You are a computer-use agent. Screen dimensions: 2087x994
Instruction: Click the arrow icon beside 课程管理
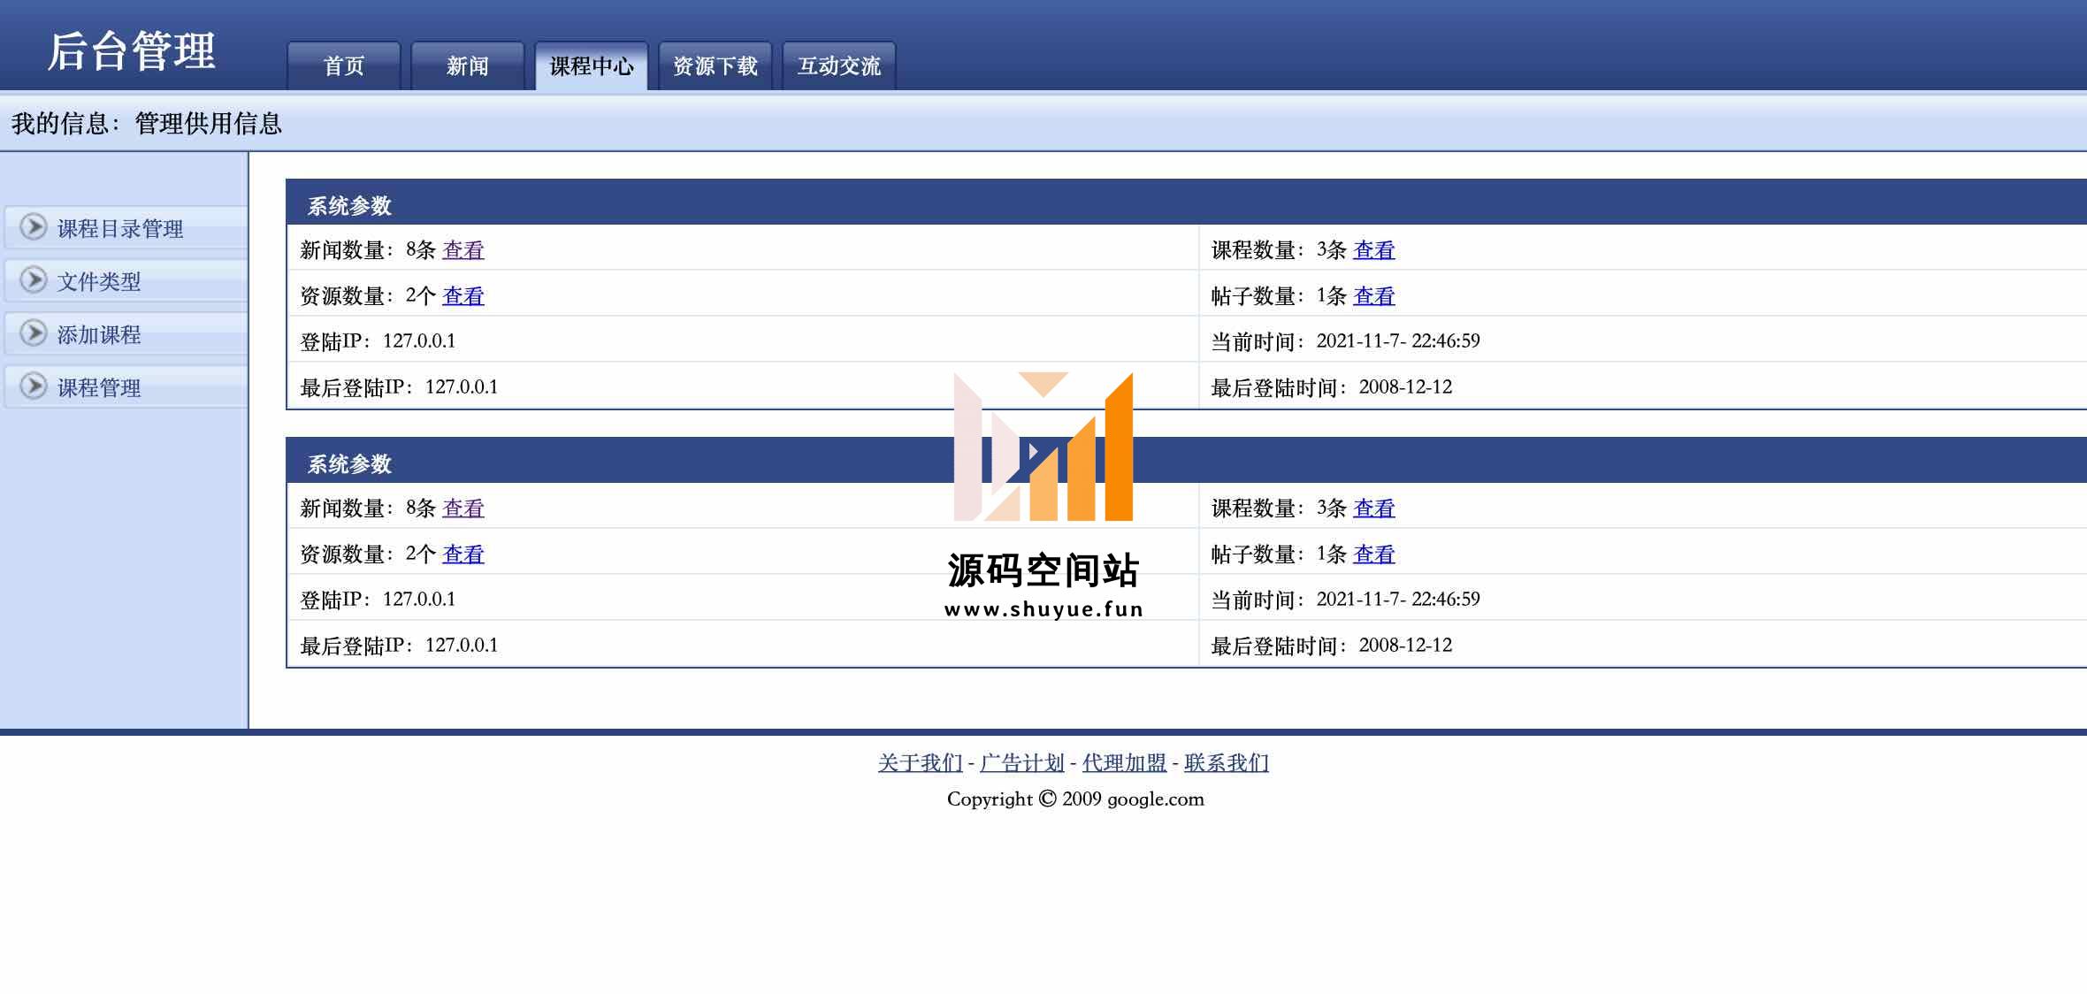pyautogui.click(x=34, y=386)
